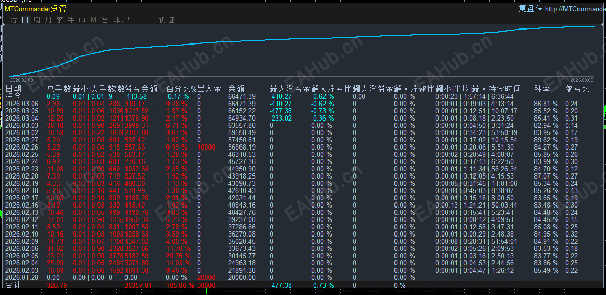Select the 2026.02.05 date row
The height and width of the screenshot is (295, 606).
pos(303,256)
